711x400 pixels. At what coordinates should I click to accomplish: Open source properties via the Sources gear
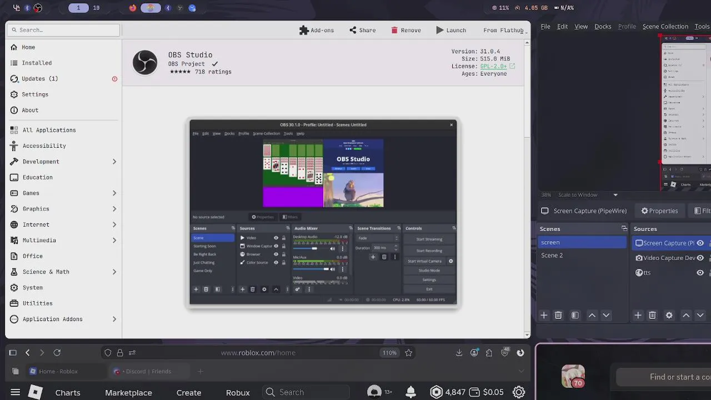pos(669,316)
